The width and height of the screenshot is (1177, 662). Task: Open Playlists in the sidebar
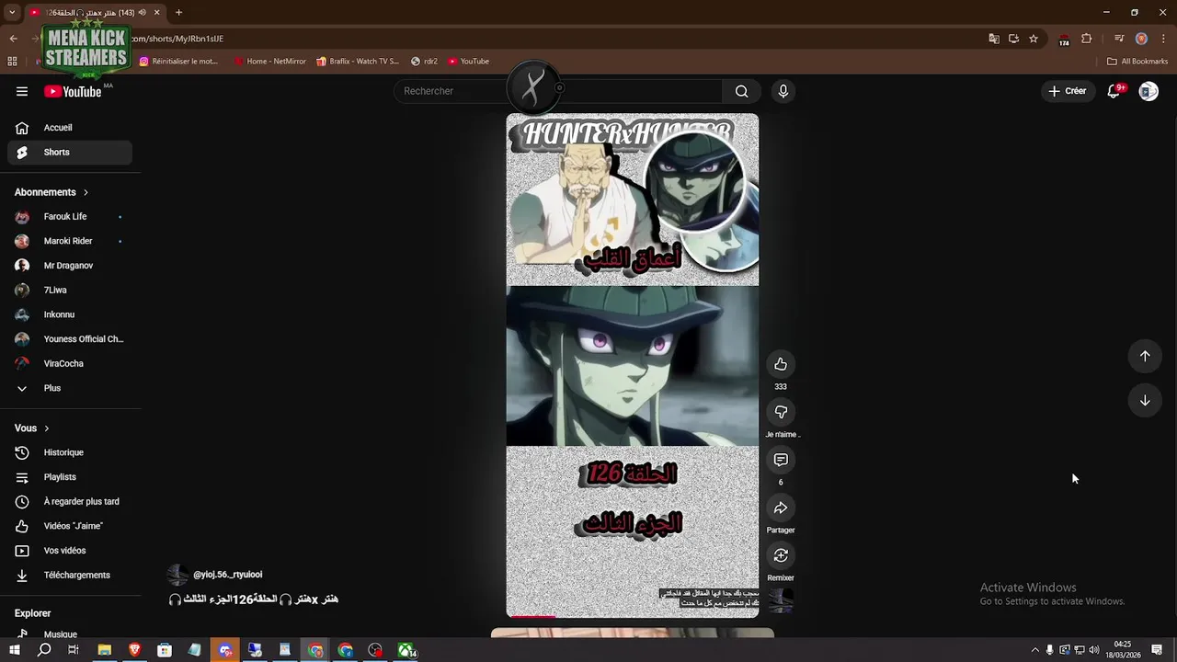tap(70, 477)
